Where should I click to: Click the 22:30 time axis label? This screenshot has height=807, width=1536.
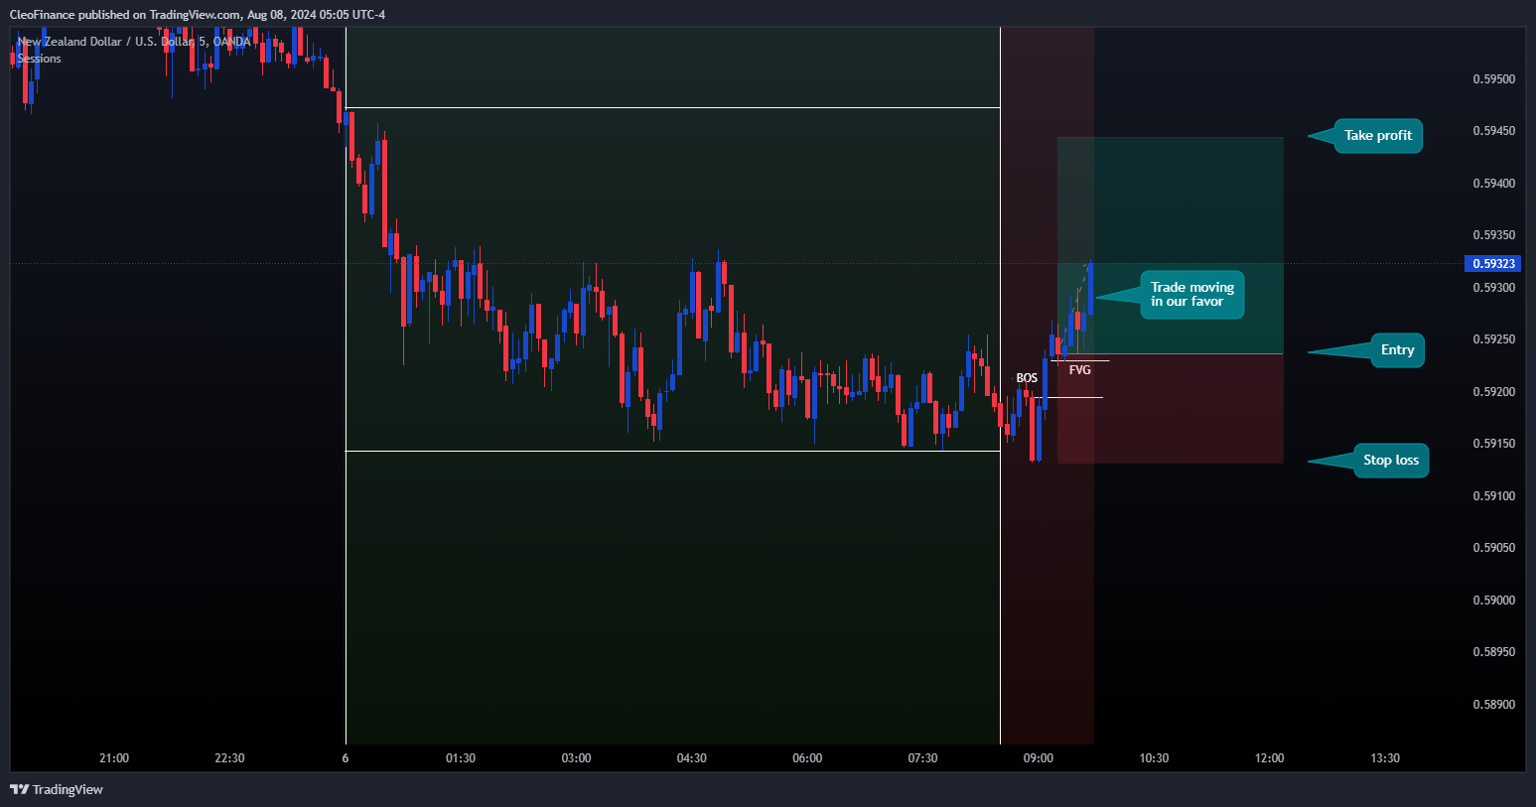(x=229, y=758)
